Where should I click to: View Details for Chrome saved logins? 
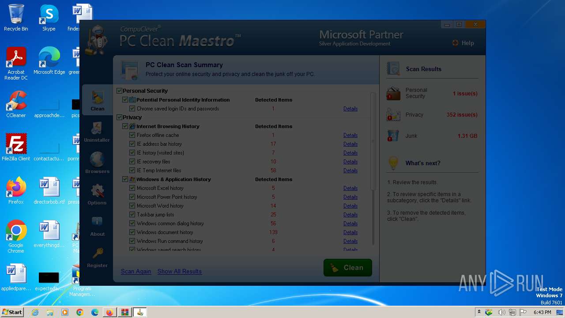tap(350, 109)
